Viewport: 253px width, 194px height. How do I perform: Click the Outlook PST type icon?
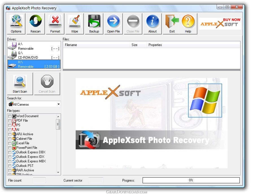(14, 166)
